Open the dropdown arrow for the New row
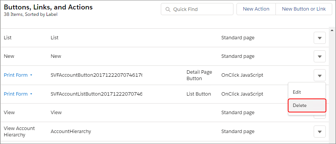The height and width of the screenshot is (144, 336). point(319,56)
